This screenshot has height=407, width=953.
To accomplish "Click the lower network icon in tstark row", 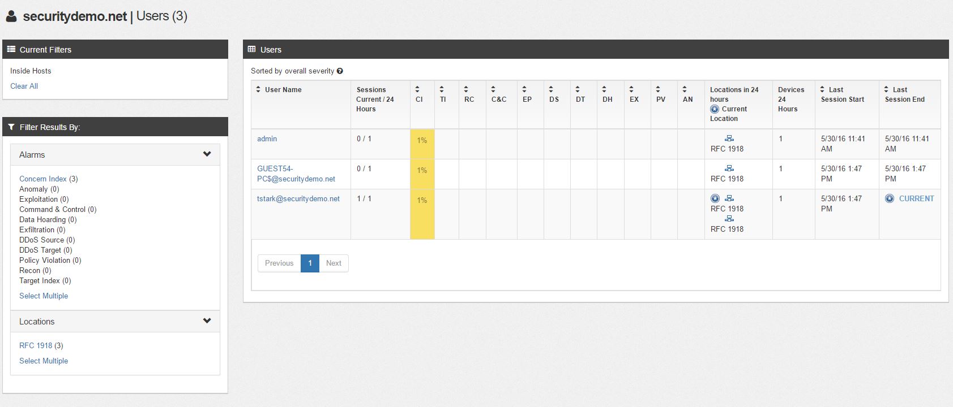I will [729, 219].
